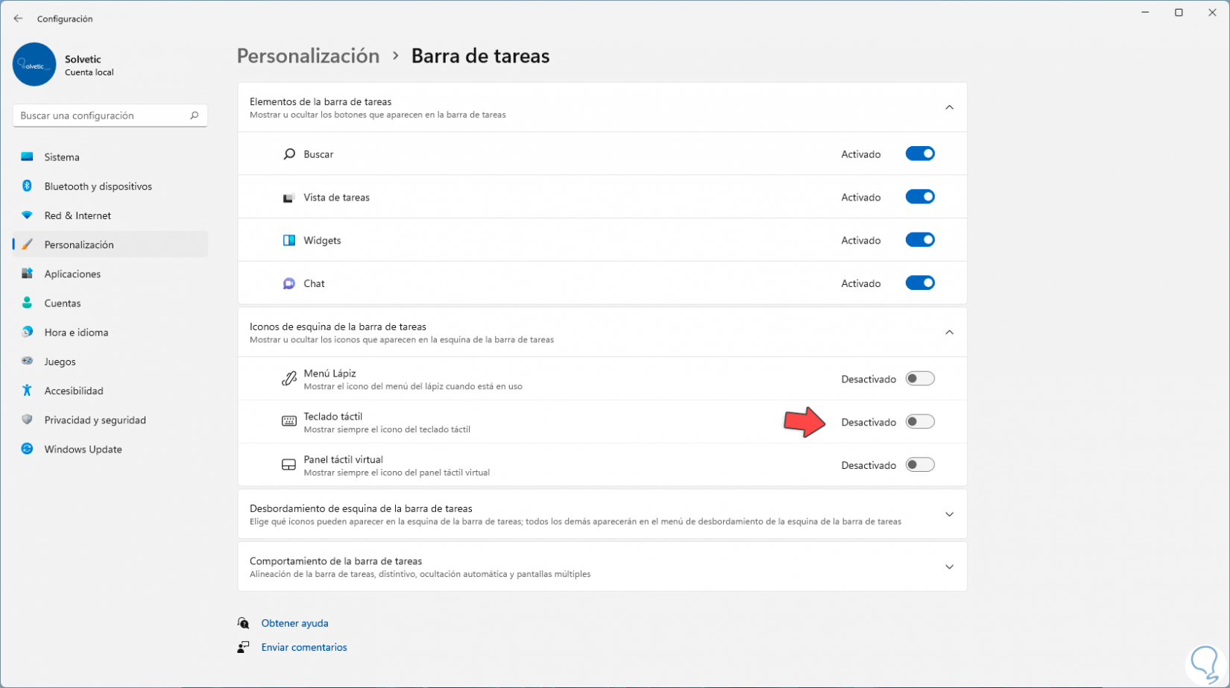Select Aplicaciones in the sidebar

point(110,274)
